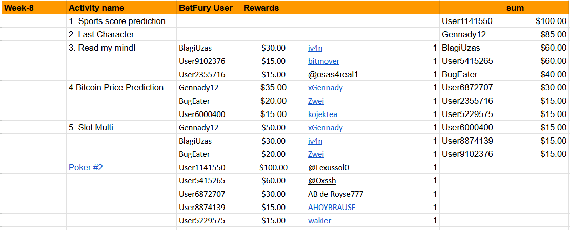
Task: Select the Activity name header cell
Action: pos(121,8)
